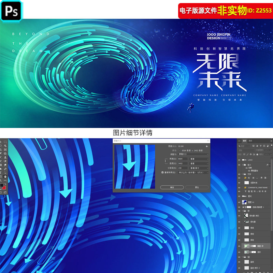Close the Image Size dialog
273x273 pixels.
pos(208,141)
